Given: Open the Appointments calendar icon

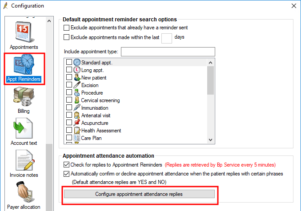Looking at the screenshot, I should [x=24, y=32].
